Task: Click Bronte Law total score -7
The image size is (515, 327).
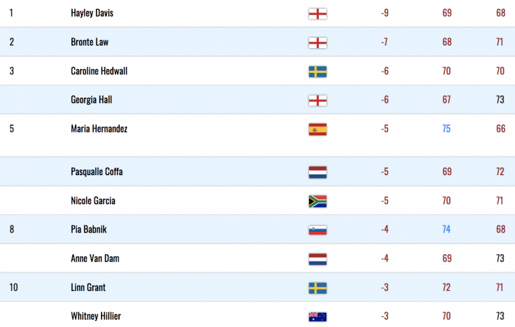Action: tap(385, 42)
